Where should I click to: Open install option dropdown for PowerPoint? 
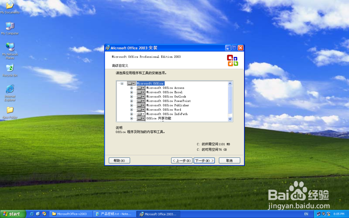pos(141,101)
